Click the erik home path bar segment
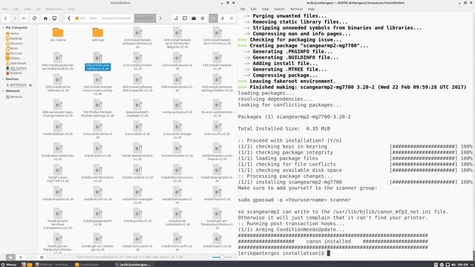Screen dimensions: 475x267 point(81,18)
